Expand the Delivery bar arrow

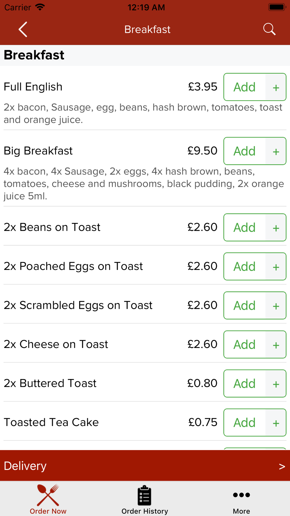(282, 466)
